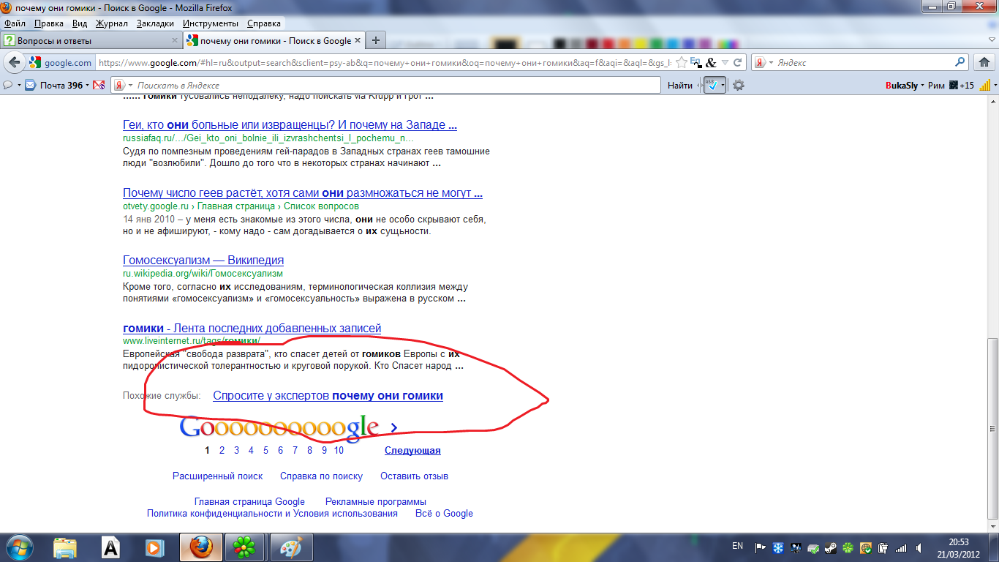Open the Windows Start menu
Screen dimensions: 999x562
pos(19,547)
